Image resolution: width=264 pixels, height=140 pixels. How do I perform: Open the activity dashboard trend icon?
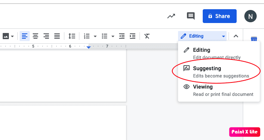(171, 16)
